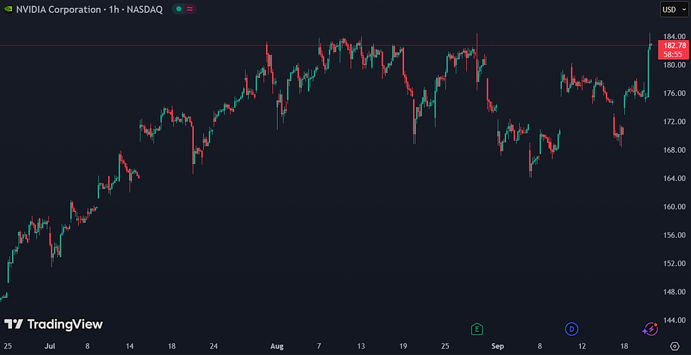Screen dimensions: 691x355
Task: Click the 13 date label on time axis
Action: click(x=361, y=346)
